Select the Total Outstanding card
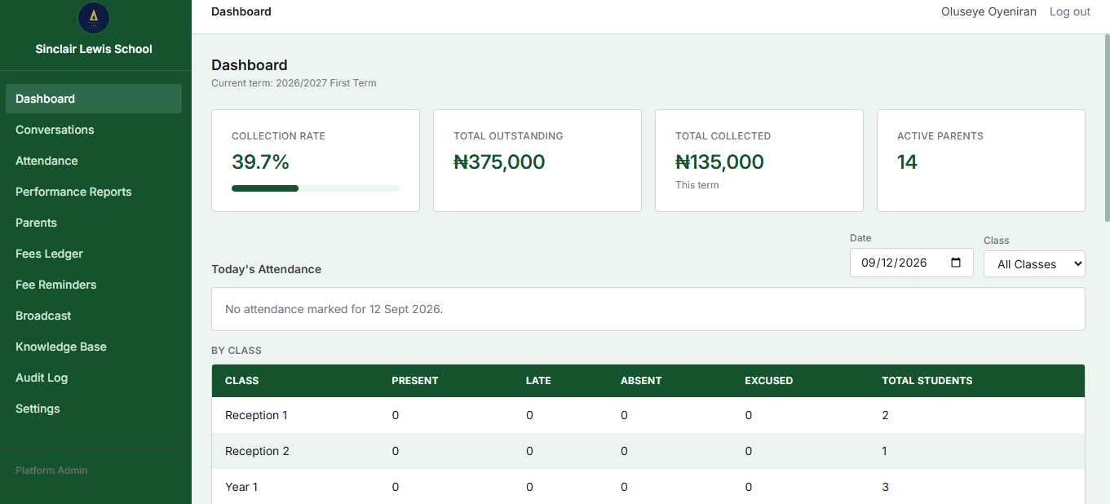This screenshot has width=1110, height=504. [537, 161]
